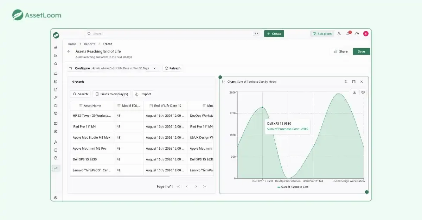
Task: Open the rocket icon in sidebar
Action: tap(56, 48)
